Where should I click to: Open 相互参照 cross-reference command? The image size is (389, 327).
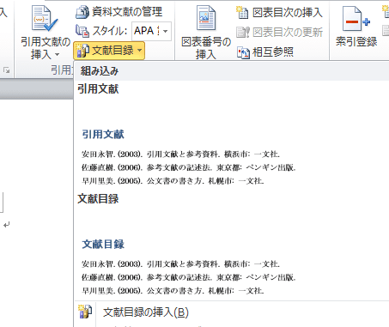pos(273,52)
